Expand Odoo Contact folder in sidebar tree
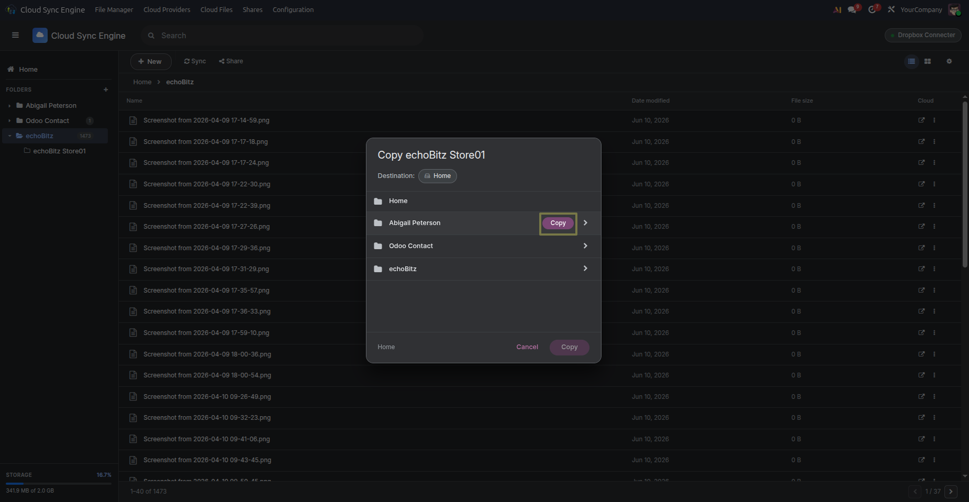Screen dimensions: 969x502 point(9,121)
